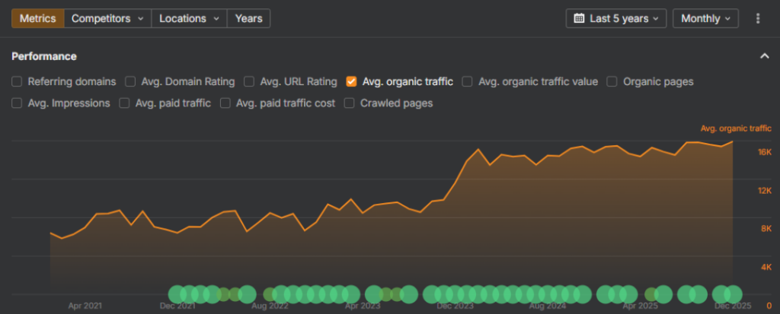Open the Last 5 years date dropdown
This screenshot has width=780, height=314.
pos(616,18)
